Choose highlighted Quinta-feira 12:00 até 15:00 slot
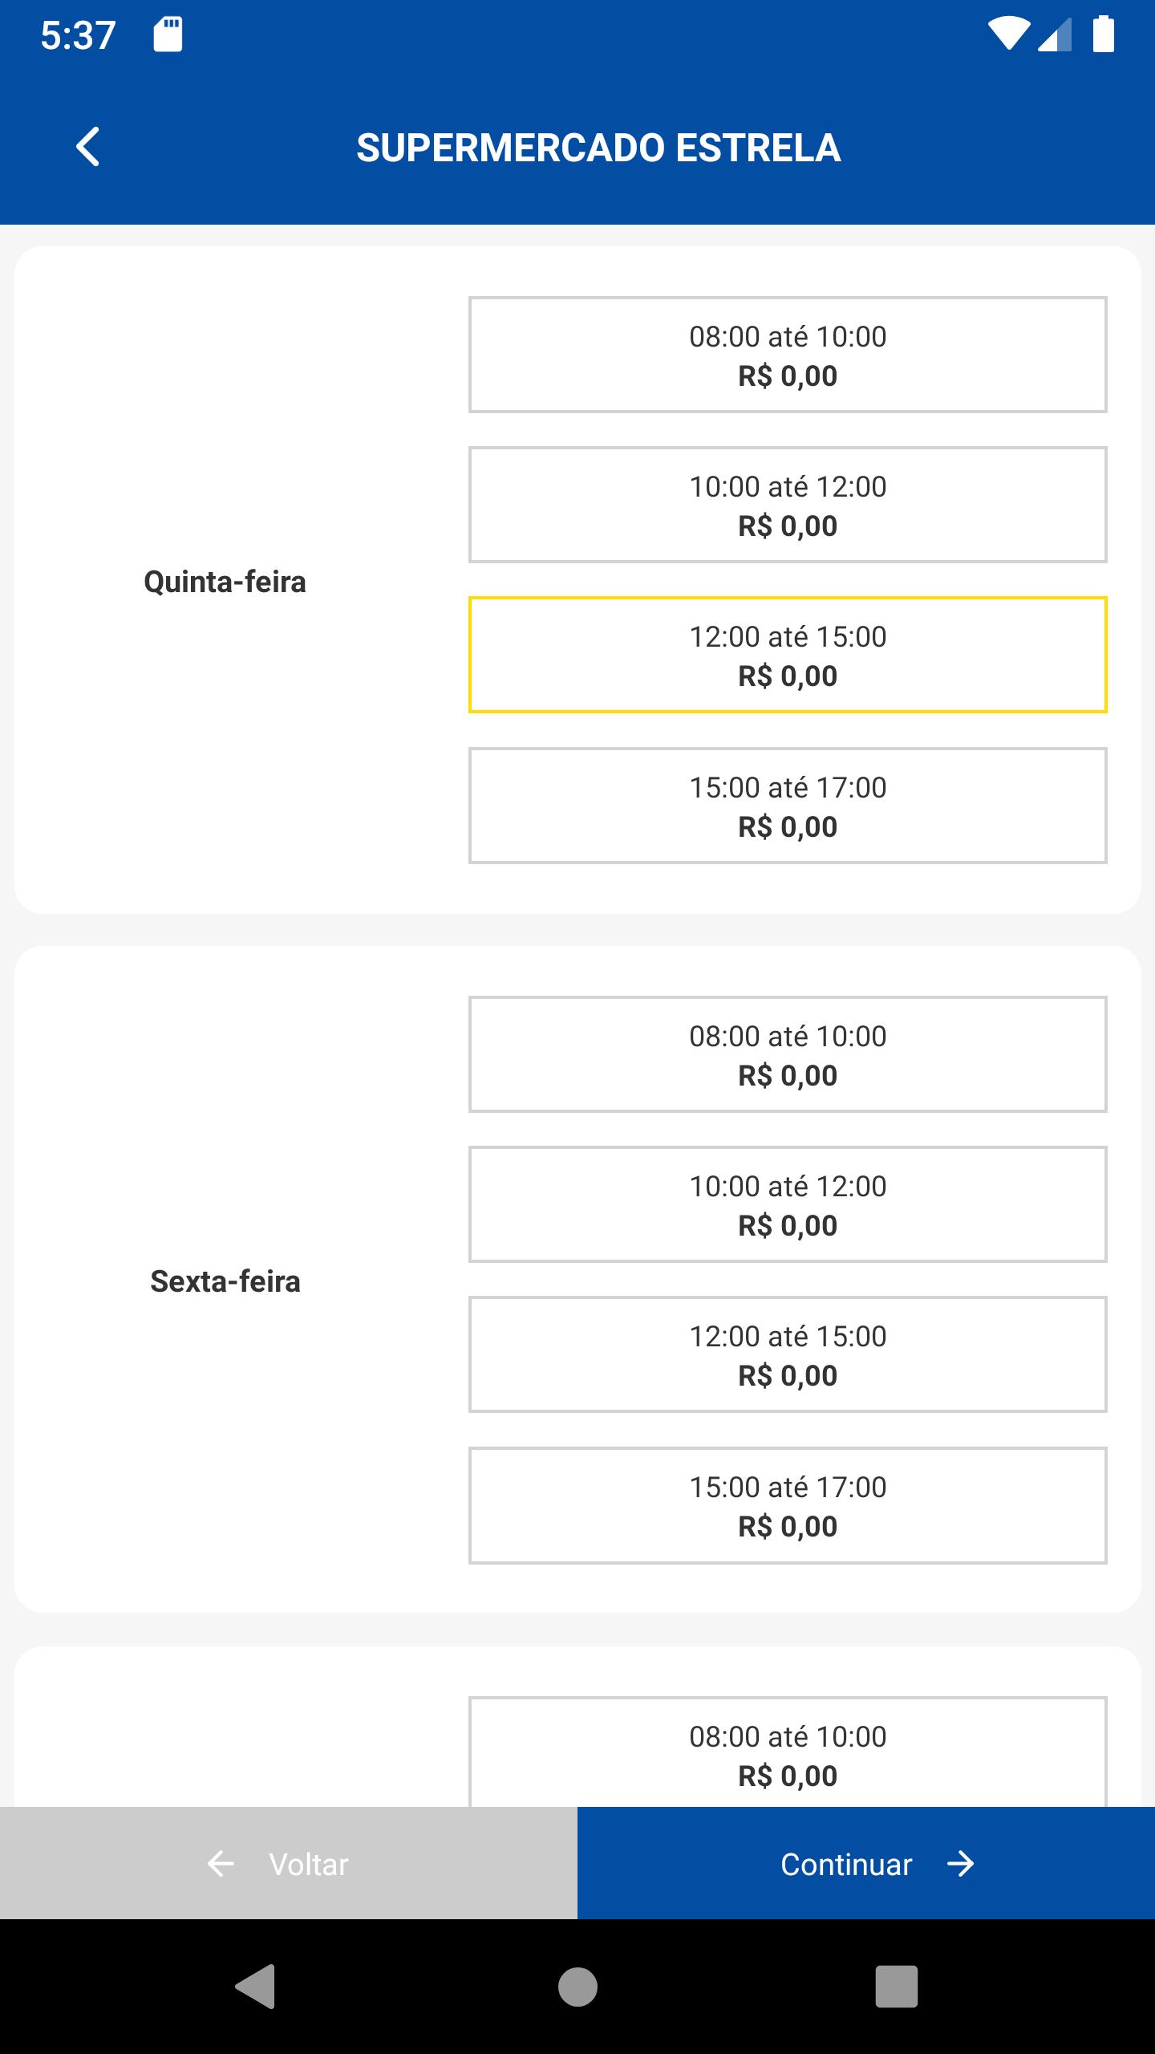This screenshot has width=1155, height=2054. (x=788, y=655)
